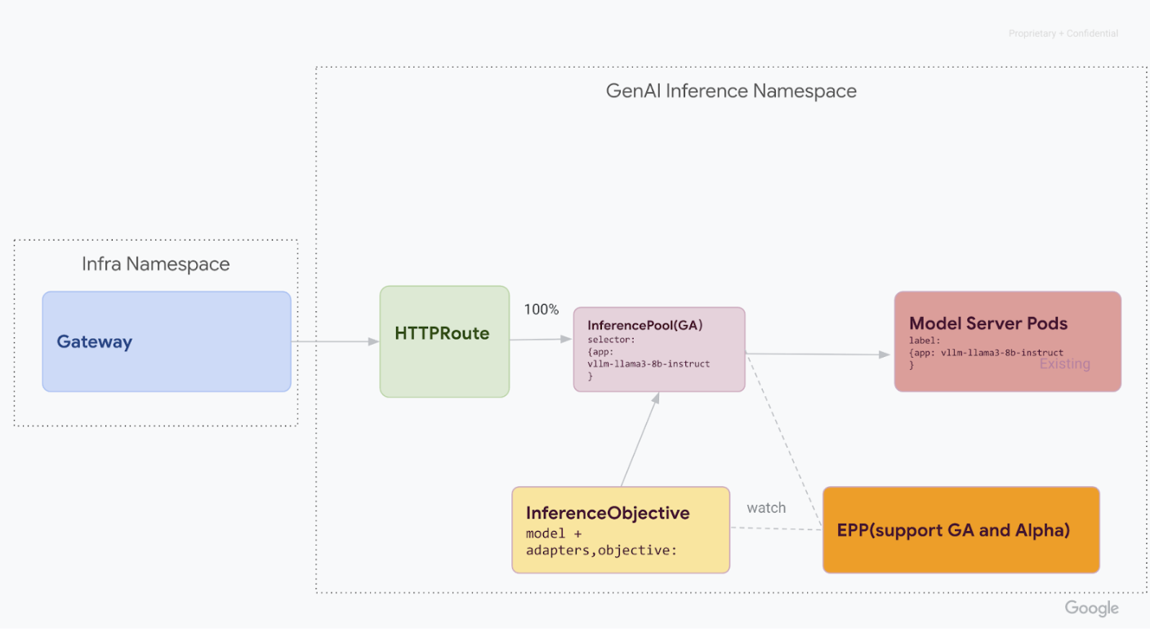Viewport: 1150px width, 633px height.
Task: Select the Existing text on Model Server Pods
Action: (1064, 363)
